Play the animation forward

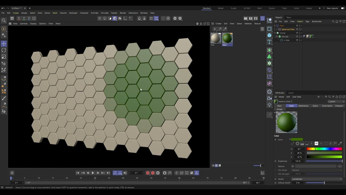[x=93, y=173]
